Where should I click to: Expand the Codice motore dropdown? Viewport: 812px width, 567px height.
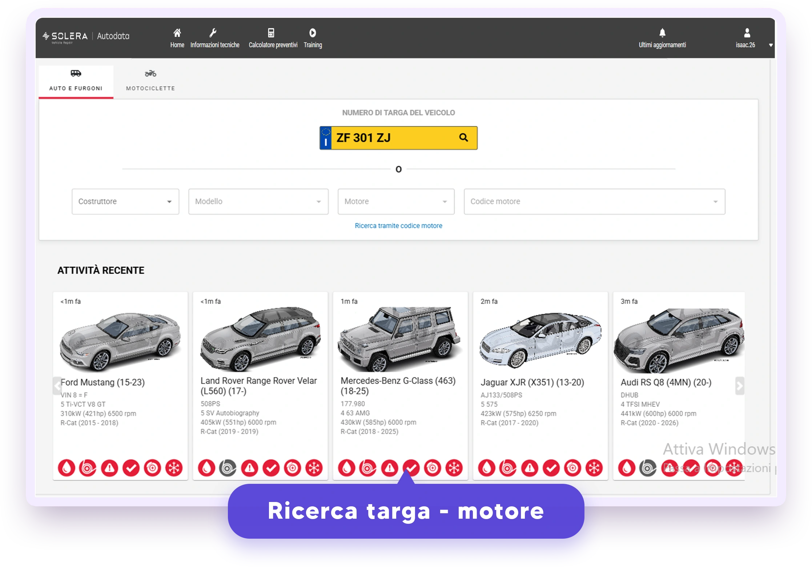(x=594, y=202)
